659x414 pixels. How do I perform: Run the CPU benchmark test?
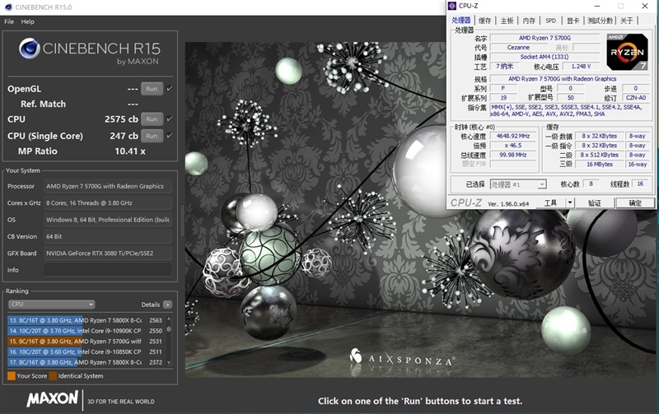(152, 119)
